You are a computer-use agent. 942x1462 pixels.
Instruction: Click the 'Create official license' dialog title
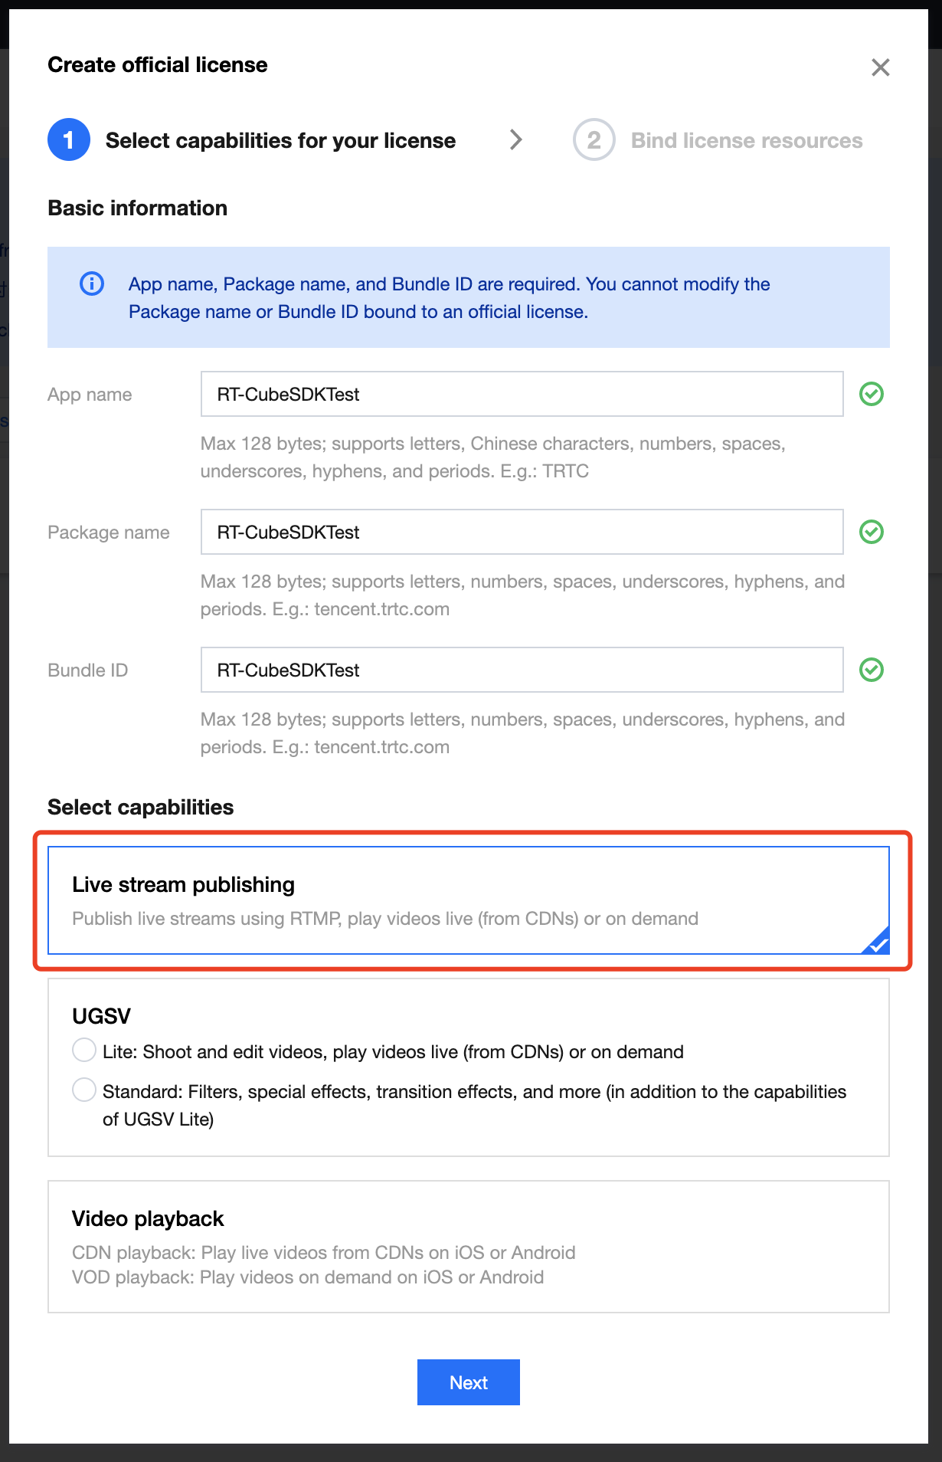[x=158, y=64]
